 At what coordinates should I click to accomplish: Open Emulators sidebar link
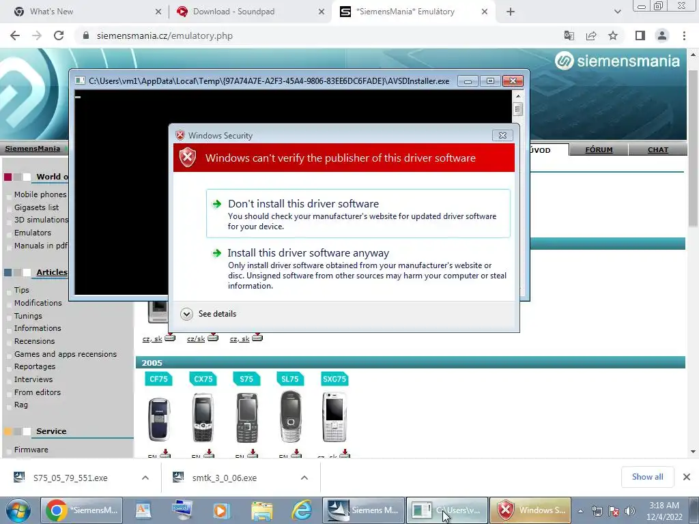tap(33, 233)
